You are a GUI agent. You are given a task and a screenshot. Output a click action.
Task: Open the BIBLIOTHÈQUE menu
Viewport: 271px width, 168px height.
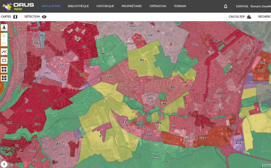[x=78, y=6]
